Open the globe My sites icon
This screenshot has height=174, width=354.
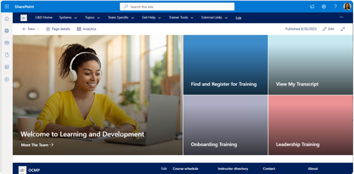coord(7,31)
